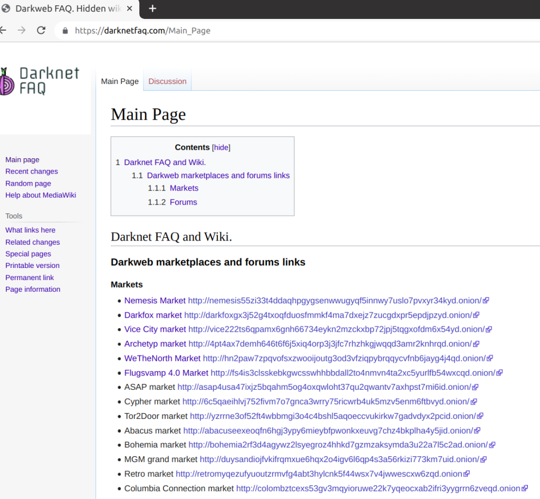The width and height of the screenshot is (540, 499).
Task: Open a new browser tab
Action: click(152, 9)
